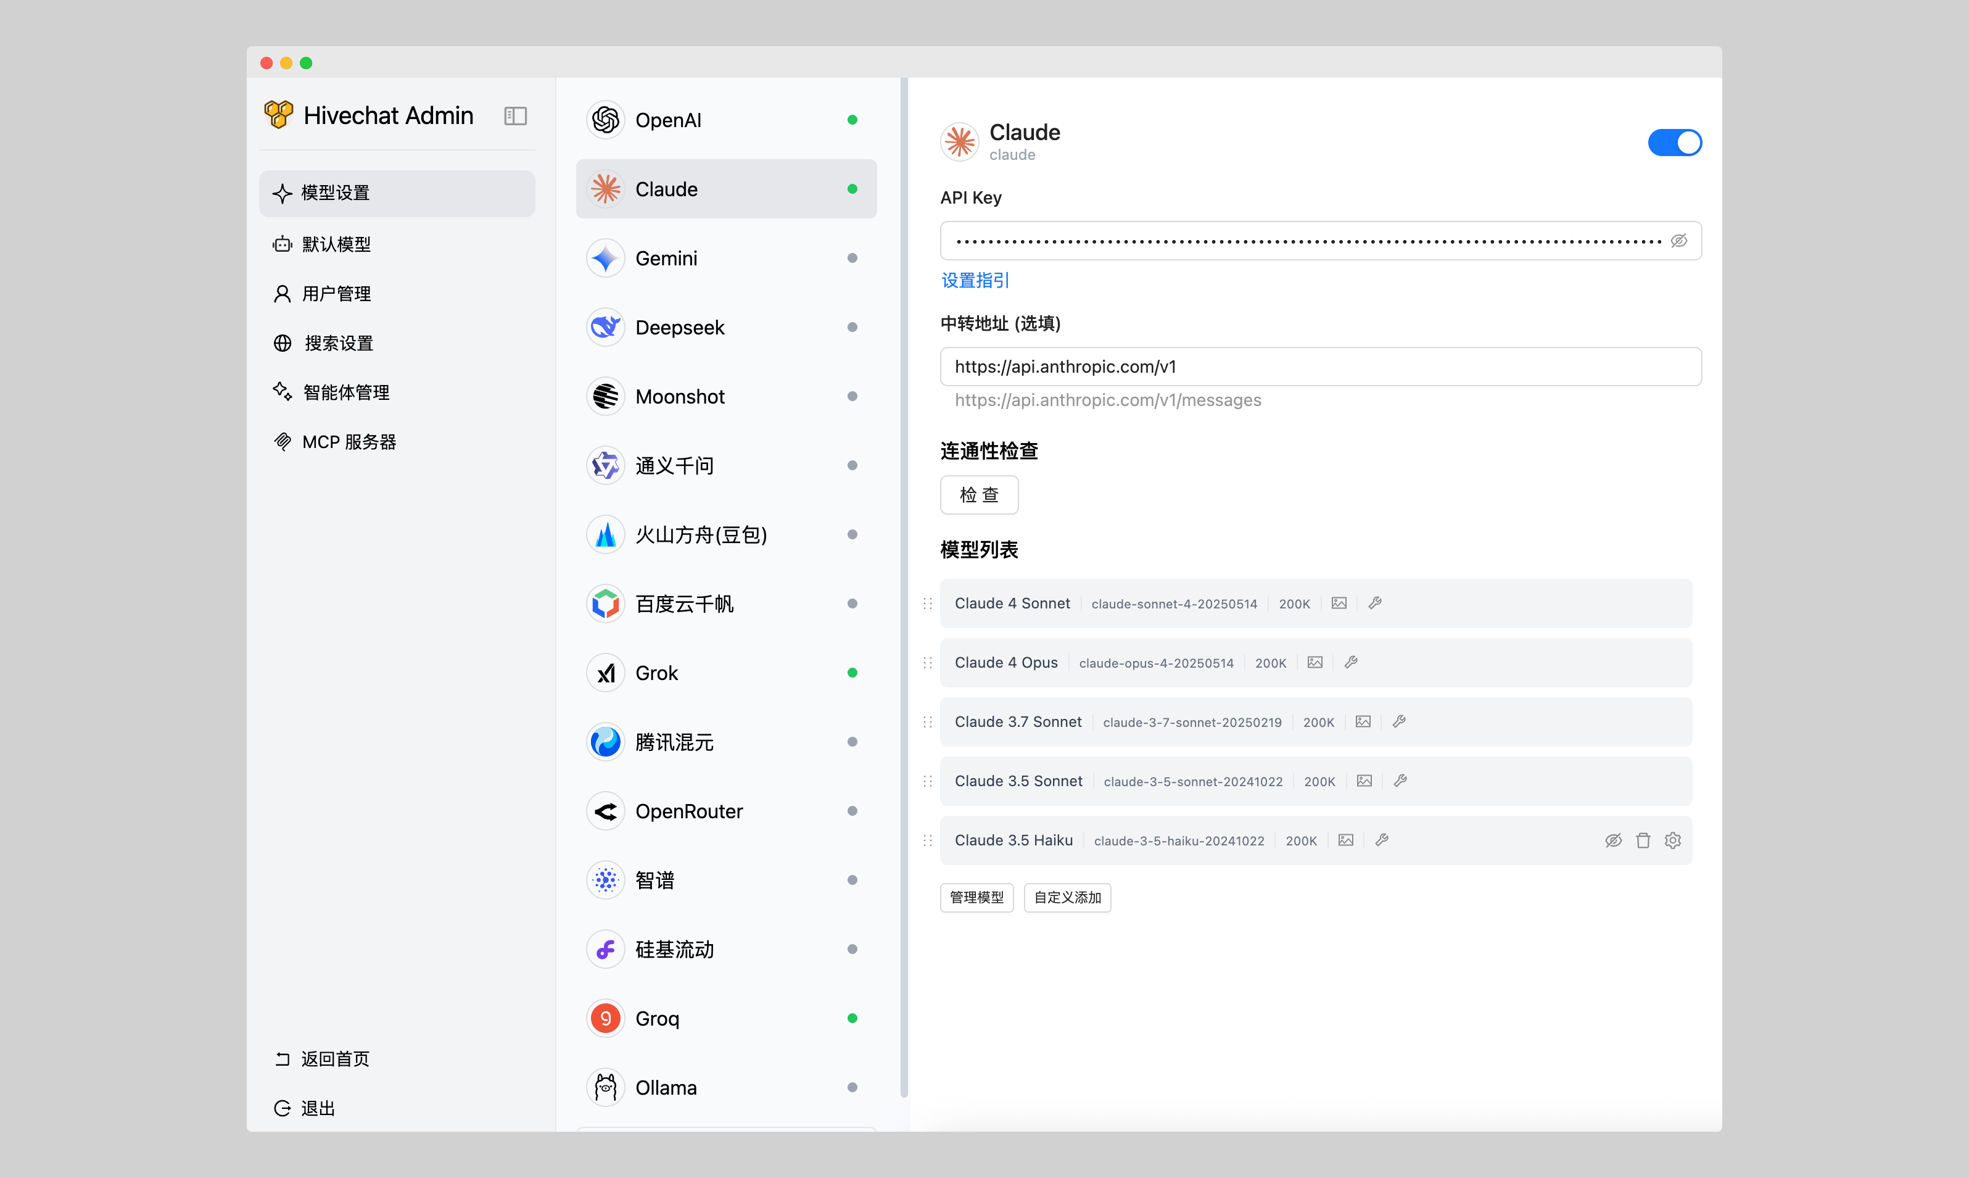Focus the API Key input field
Screen dimensions: 1969x1178
[1321, 241]
